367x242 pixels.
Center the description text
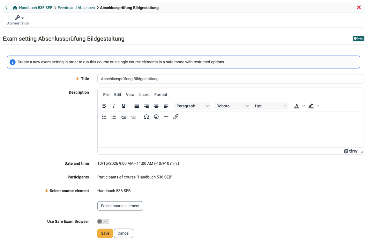click(156, 106)
